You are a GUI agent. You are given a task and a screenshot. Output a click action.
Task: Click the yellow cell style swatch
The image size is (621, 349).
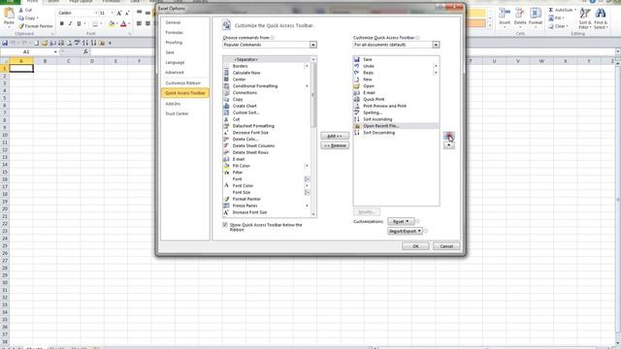click(476, 13)
